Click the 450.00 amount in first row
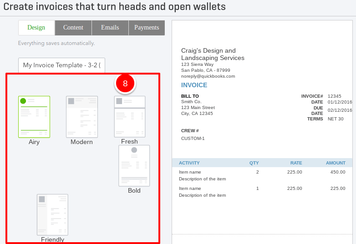 [x=337, y=172]
